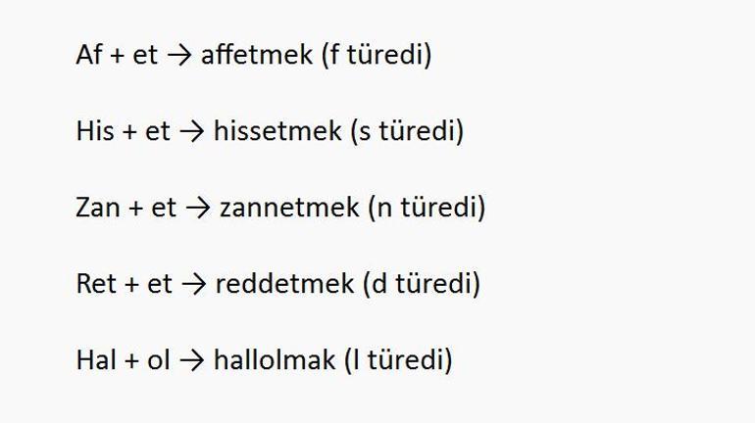755x423 pixels.
Task: Click the word "affetmek"
Action: pyautogui.click(x=256, y=55)
